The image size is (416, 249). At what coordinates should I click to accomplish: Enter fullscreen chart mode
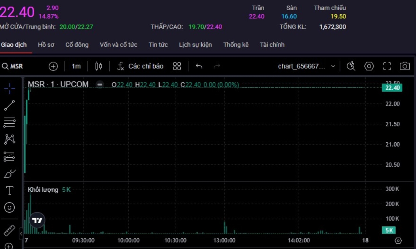(x=387, y=66)
